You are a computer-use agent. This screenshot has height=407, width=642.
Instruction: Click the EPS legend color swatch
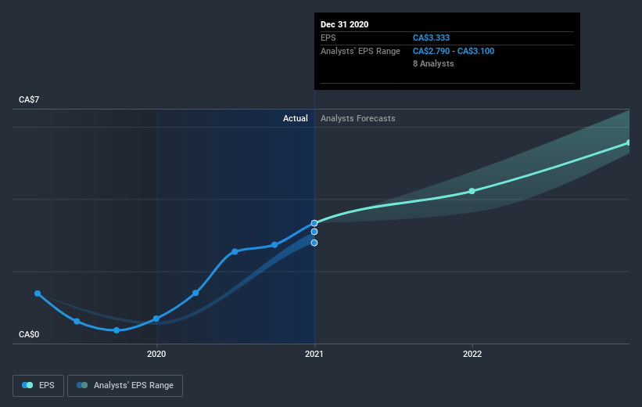click(x=27, y=385)
